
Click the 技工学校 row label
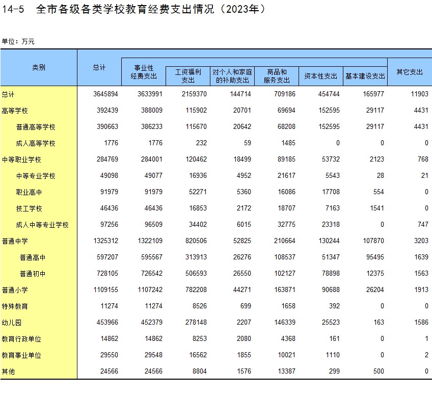tap(29, 208)
